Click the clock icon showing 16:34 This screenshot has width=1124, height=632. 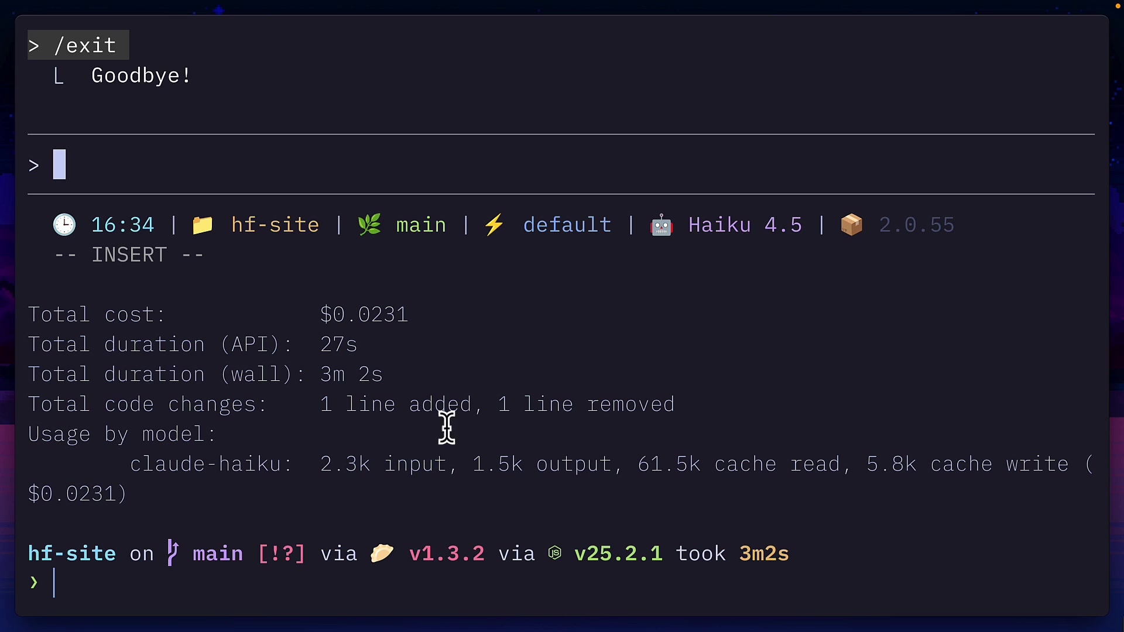[x=64, y=224]
